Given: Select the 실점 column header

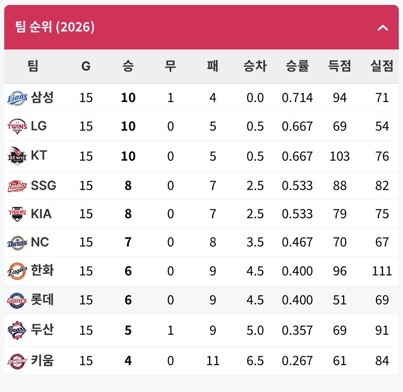Looking at the screenshot, I should coord(382,66).
